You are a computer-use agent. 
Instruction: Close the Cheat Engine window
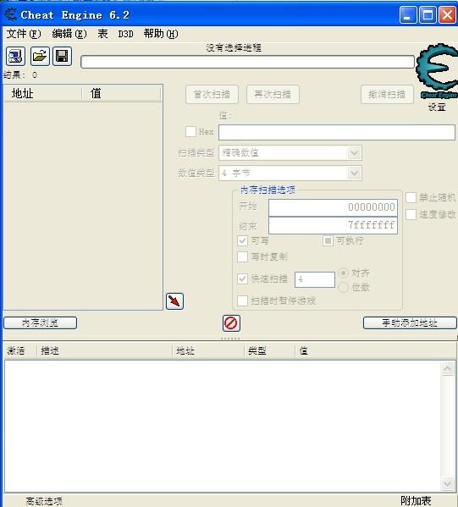[x=447, y=15]
